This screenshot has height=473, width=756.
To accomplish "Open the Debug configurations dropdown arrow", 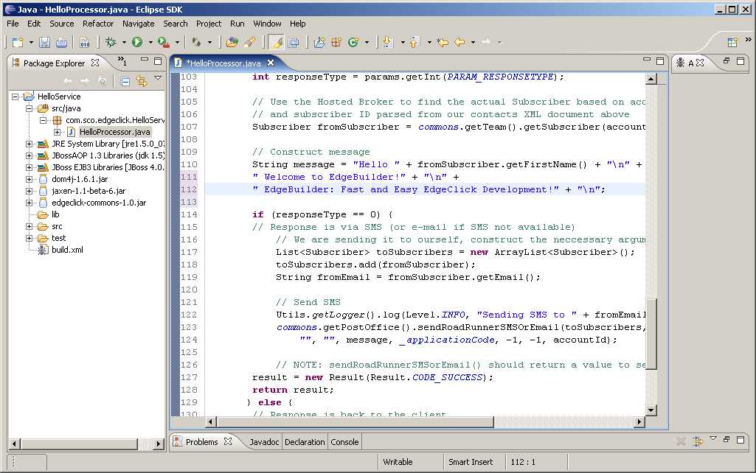I will point(124,43).
